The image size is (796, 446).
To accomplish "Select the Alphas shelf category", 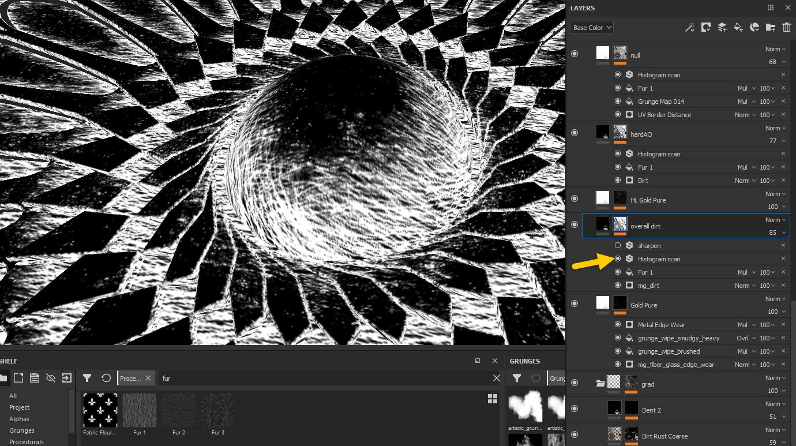I will (19, 419).
